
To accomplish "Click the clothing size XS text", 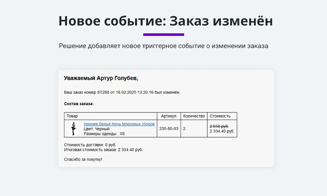I will tap(122, 133).
